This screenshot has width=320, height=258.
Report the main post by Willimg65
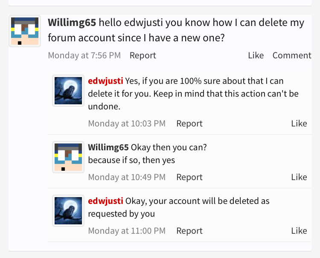pos(143,55)
